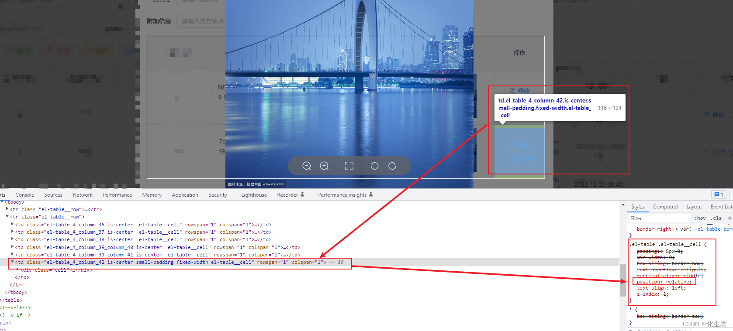This screenshot has height=331, width=733.
Task: Switch to the Security tab
Action: coord(218,195)
